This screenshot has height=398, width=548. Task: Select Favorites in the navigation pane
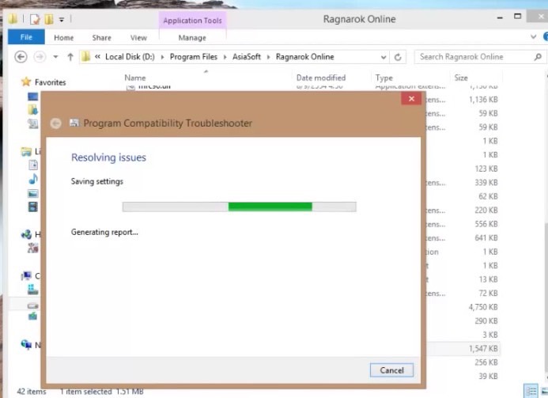click(50, 82)
